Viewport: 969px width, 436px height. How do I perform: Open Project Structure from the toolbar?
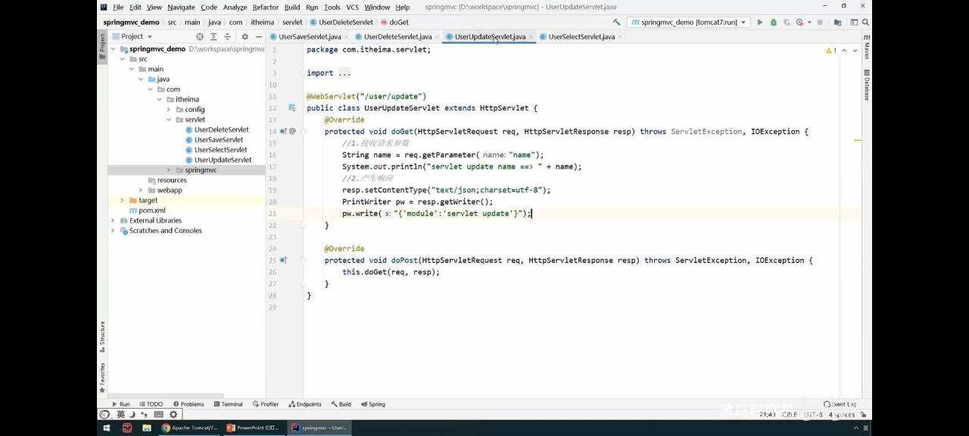[x=837, y=23]
